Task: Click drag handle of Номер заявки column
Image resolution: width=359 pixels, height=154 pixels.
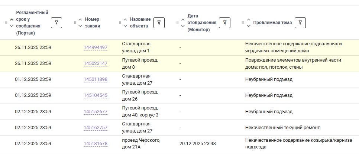Action: click(x=75, y=23)
